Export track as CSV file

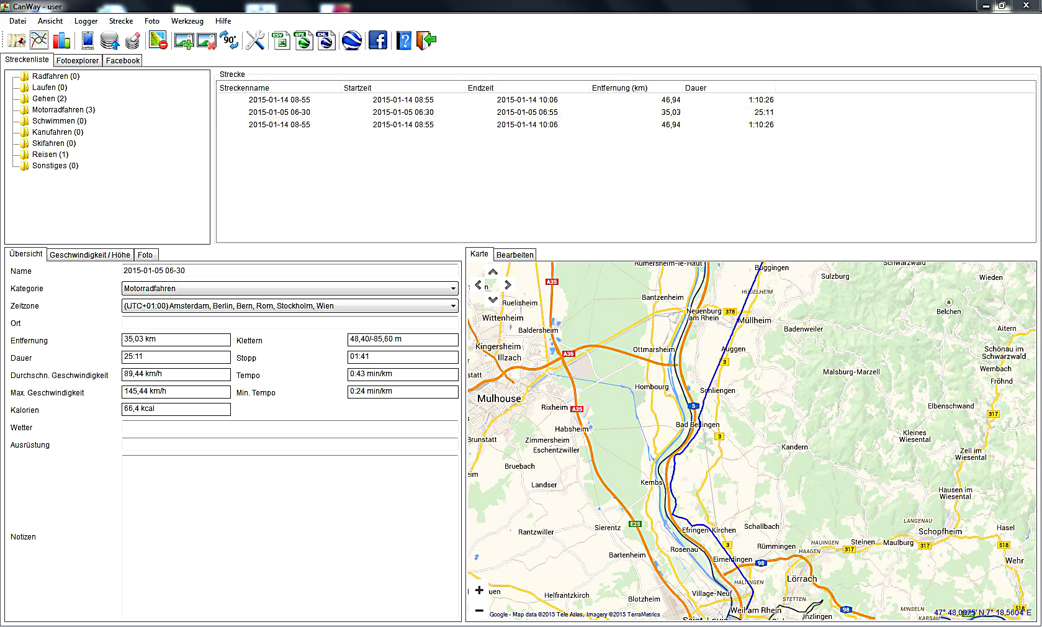(281, 41)
